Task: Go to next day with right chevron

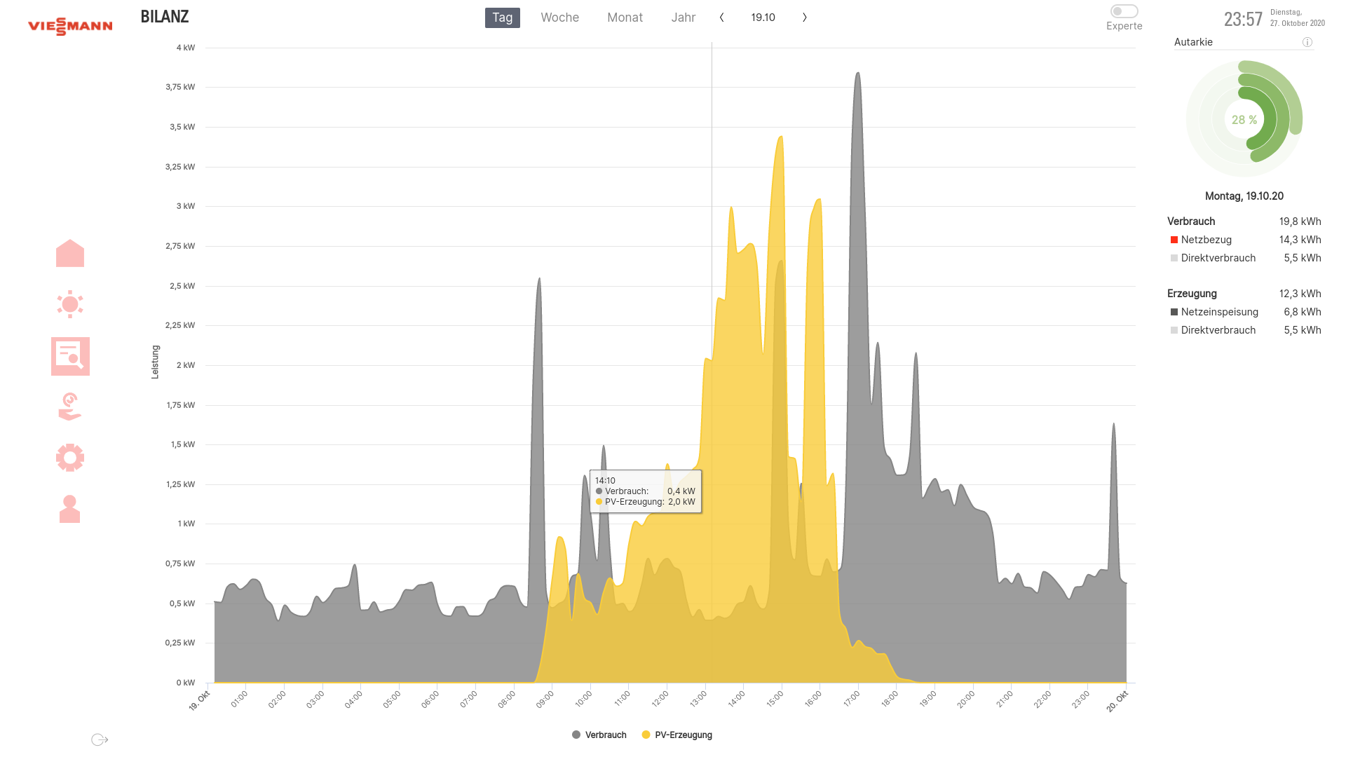Action: [x=804, y=18]
